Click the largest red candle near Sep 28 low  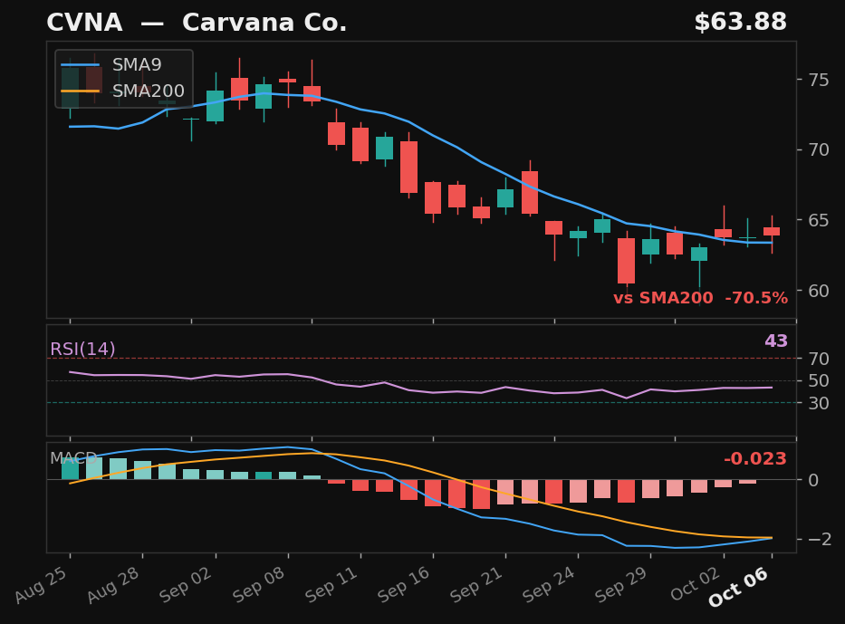(626, 261)
